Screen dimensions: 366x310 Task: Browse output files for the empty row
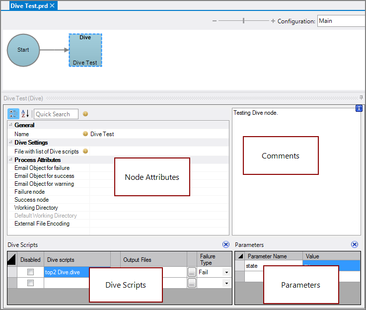[192, 283]
